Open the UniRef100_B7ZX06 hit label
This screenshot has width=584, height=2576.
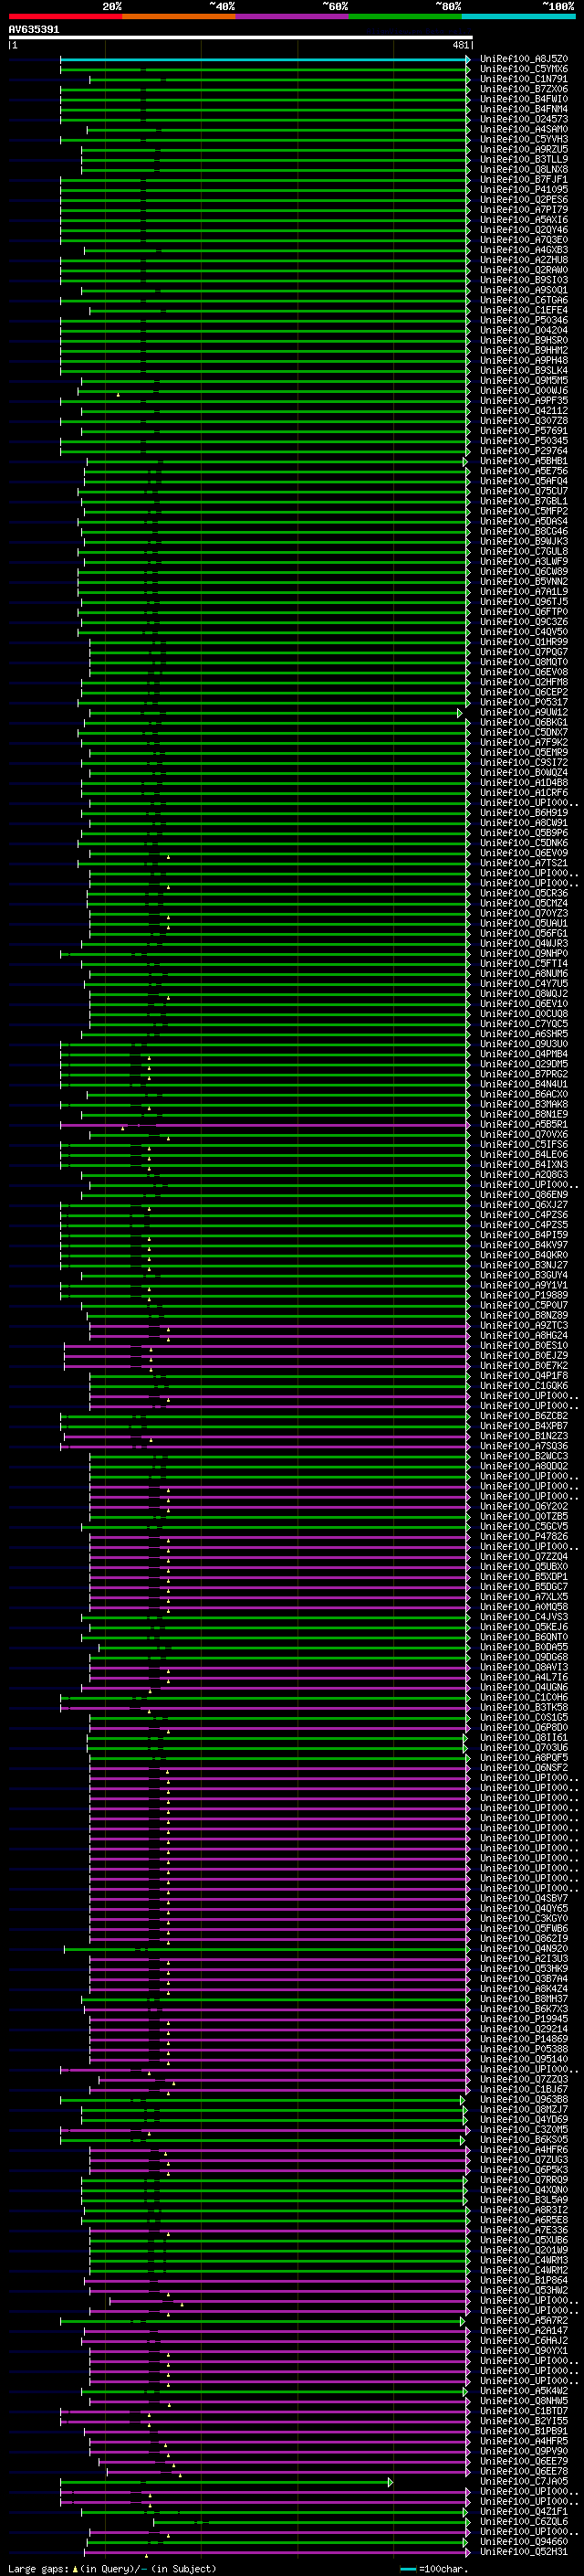click(524, 89)
